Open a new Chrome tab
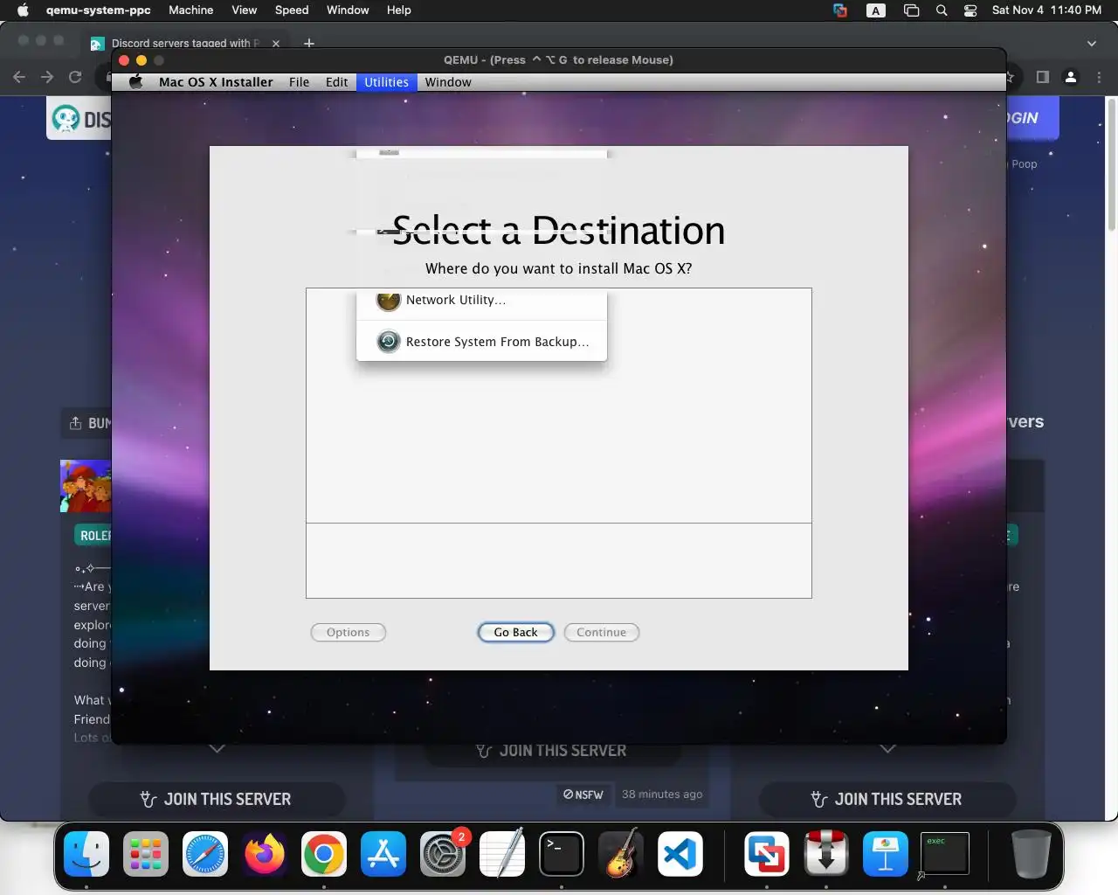Image resolution: width=1118 pixels, height=895 pixels. pyautogui.click(x=309, y=43)
